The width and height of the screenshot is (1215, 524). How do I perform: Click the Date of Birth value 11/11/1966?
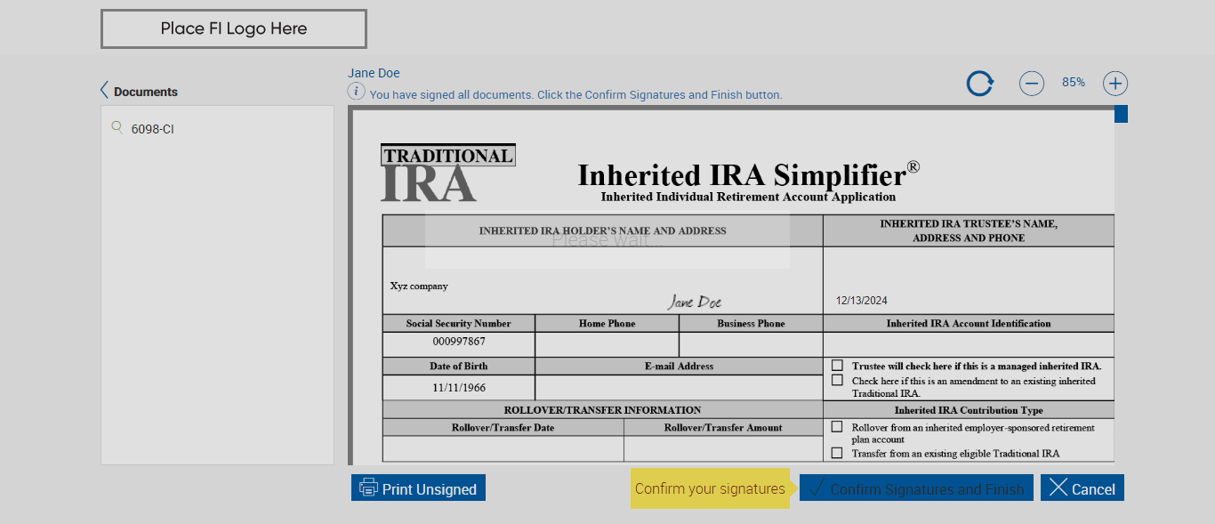(x=459, y=388)
